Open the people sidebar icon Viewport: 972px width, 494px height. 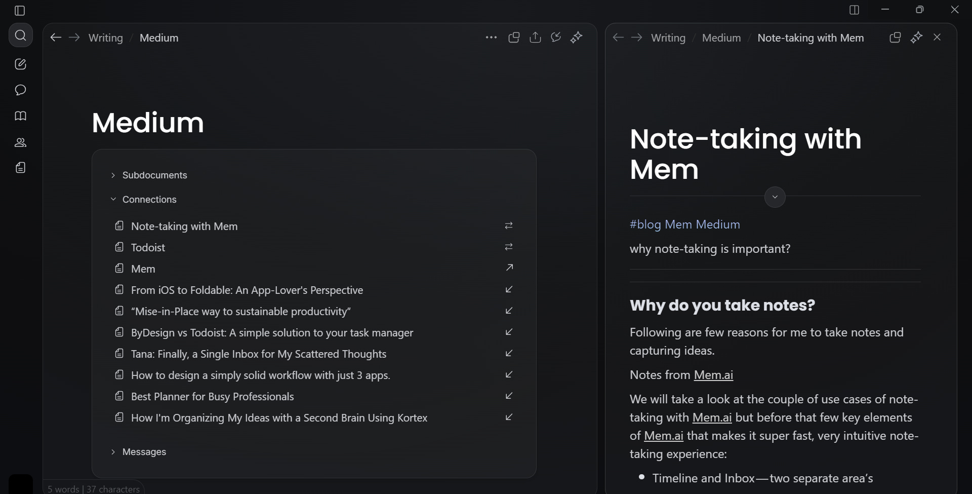point(21,142)
